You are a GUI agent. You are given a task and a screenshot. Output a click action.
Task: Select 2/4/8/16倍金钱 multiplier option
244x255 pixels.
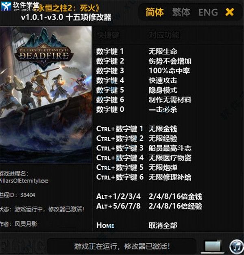175,196
